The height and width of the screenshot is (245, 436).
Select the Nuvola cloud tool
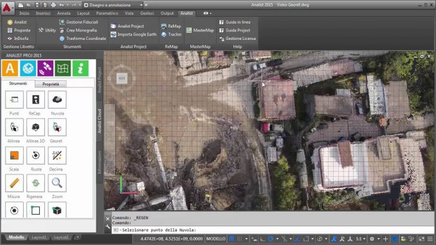click(57, 100)
